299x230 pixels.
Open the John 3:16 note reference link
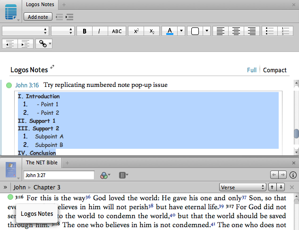tap(27, 85)
